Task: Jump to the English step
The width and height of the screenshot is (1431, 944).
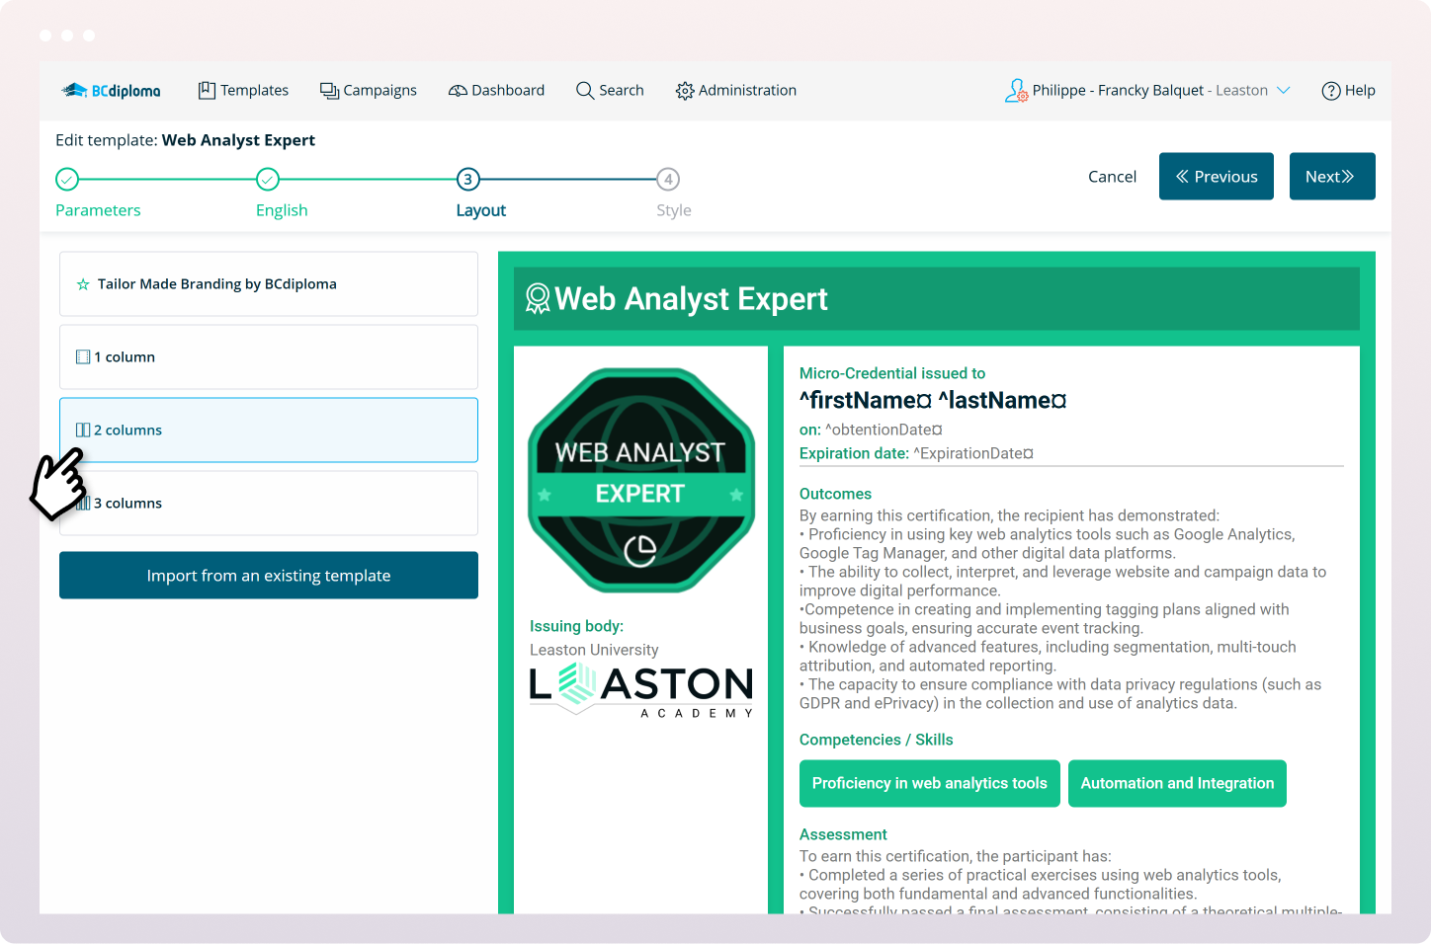Action: click(x=268, y=180)
